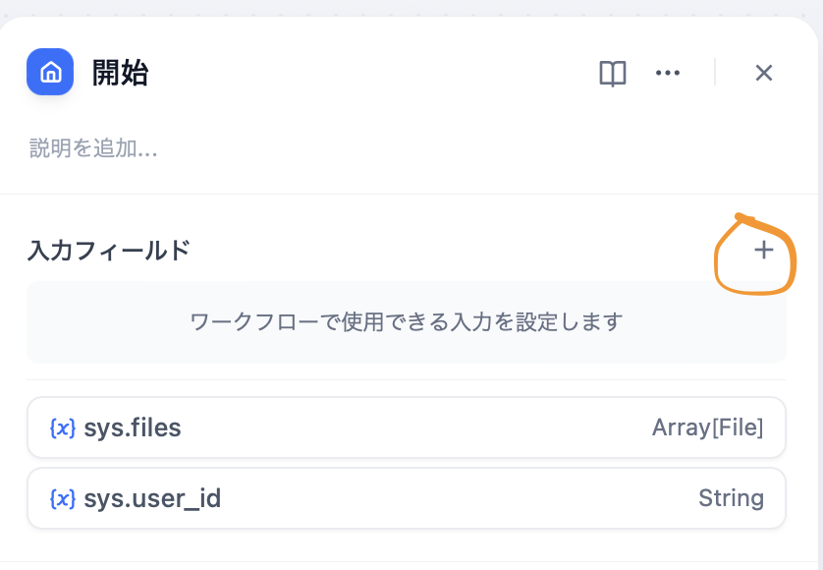Open the node options menu via the three dots
Viewport: 823px width, 570px height.
(668, 72)
